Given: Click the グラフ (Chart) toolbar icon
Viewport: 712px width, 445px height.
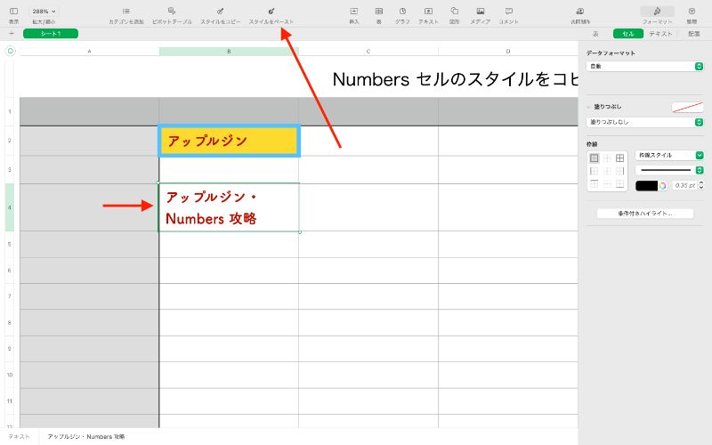Looking at the screenshot, I should click(x=402, y=11).
